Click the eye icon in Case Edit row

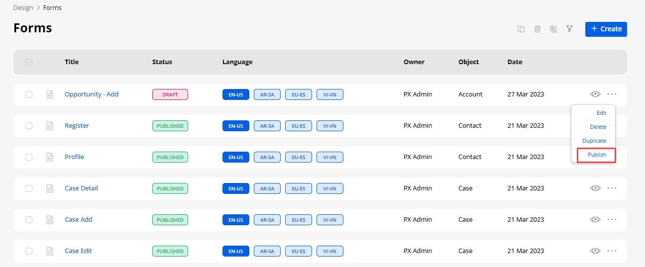tap(595, 251)
